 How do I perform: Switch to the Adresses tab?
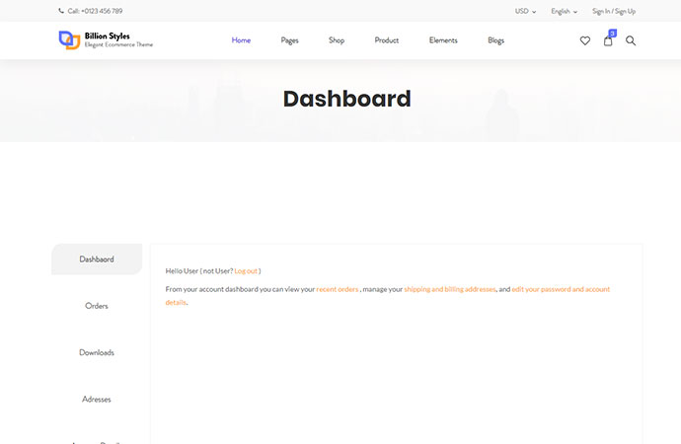point(97,399)
